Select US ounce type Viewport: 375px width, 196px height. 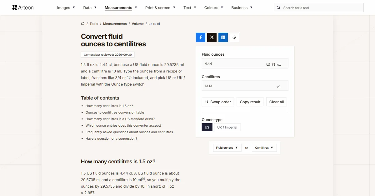click(x=207, y=127)
